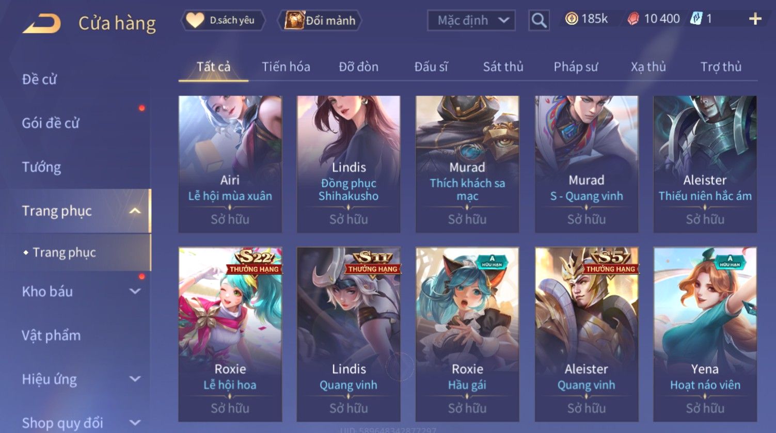776x433 pixels.
Task: Tap the plus icon to add currency
Action: [x=755, y=20]
